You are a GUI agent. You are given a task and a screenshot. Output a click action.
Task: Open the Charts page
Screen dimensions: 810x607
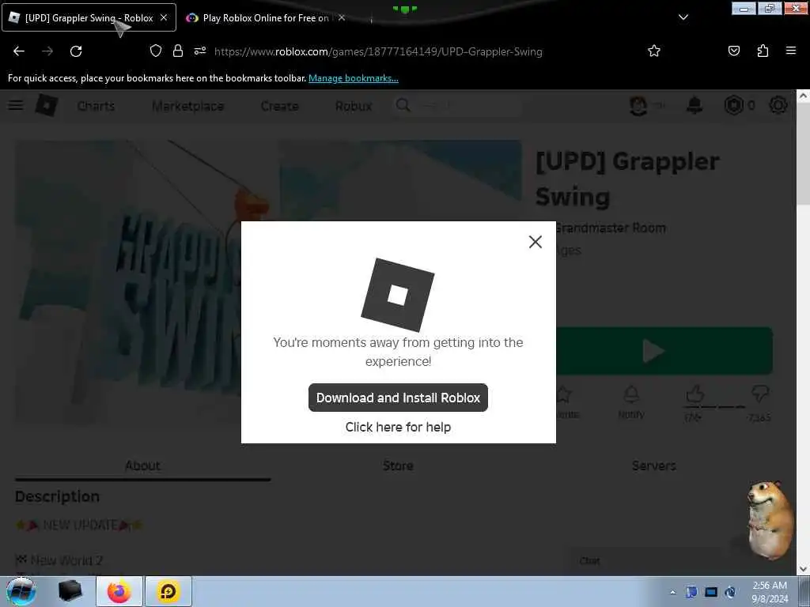tap(96, 106)
